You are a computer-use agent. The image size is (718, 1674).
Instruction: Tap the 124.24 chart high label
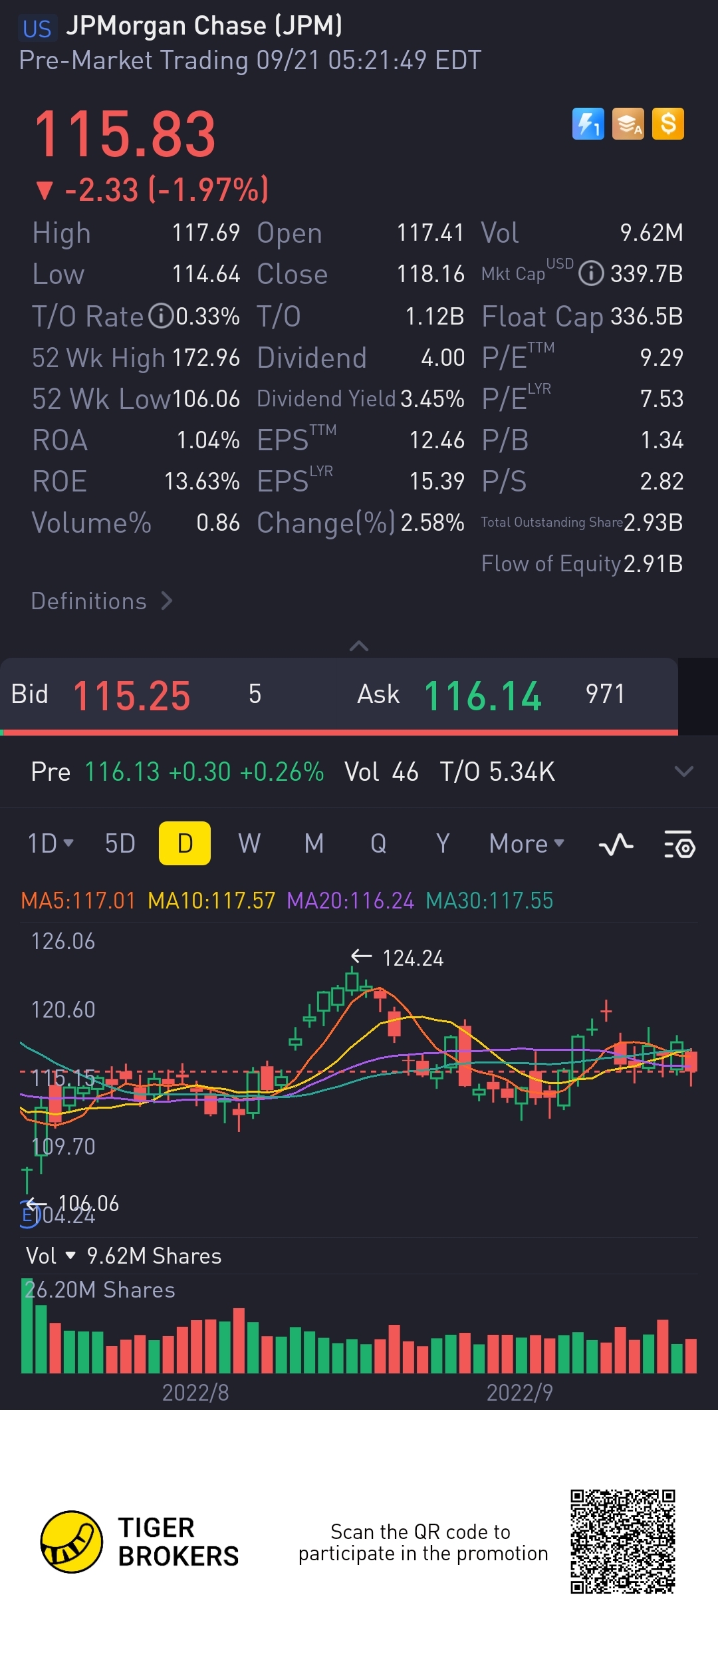coord(413,958)
